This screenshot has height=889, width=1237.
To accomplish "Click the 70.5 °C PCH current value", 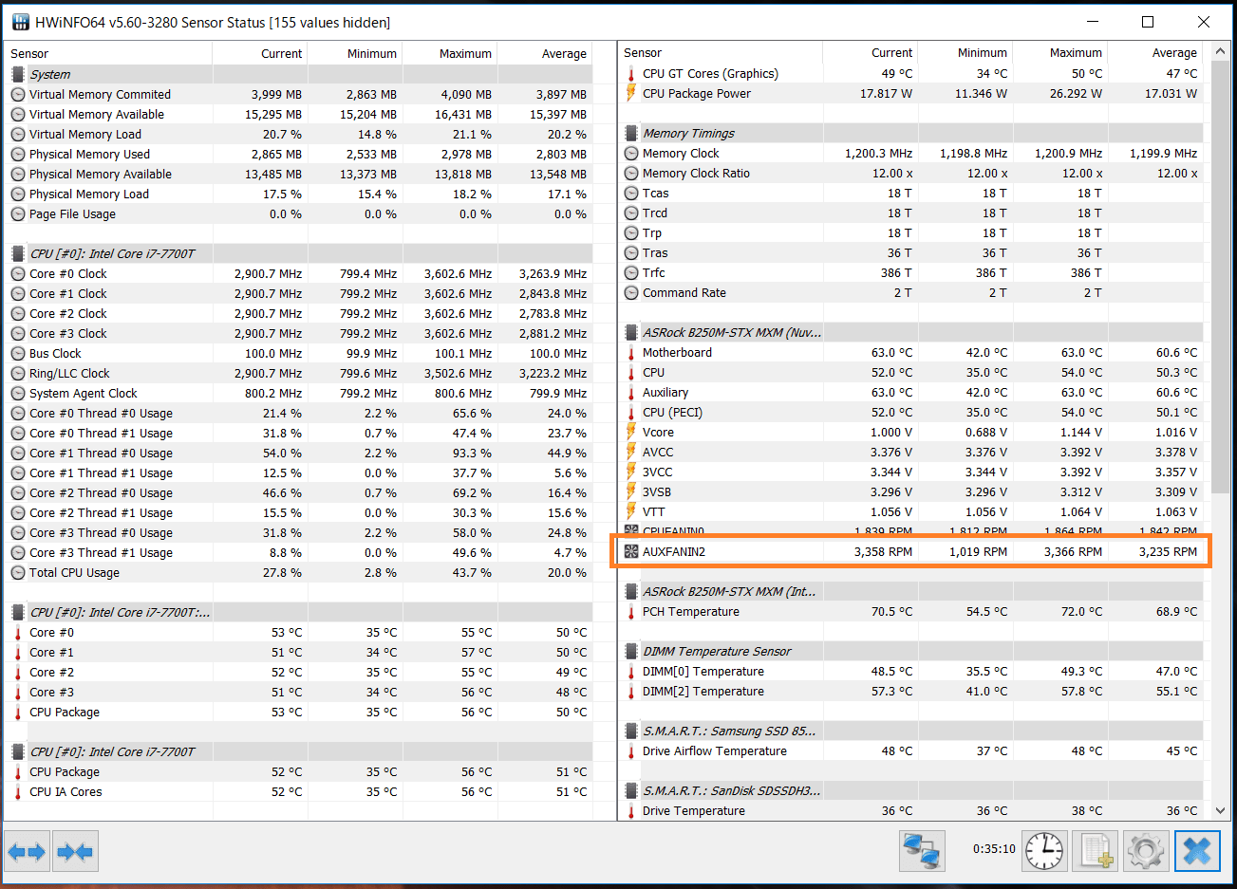I will (891, 611).
